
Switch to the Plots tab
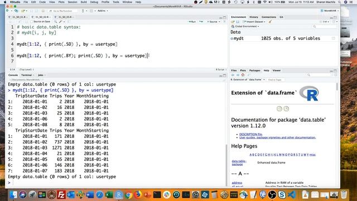point(243,70)
